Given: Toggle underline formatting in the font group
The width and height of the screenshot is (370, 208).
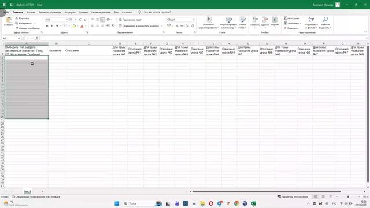Looking at the screenshot, I should (x=57, y=26).
